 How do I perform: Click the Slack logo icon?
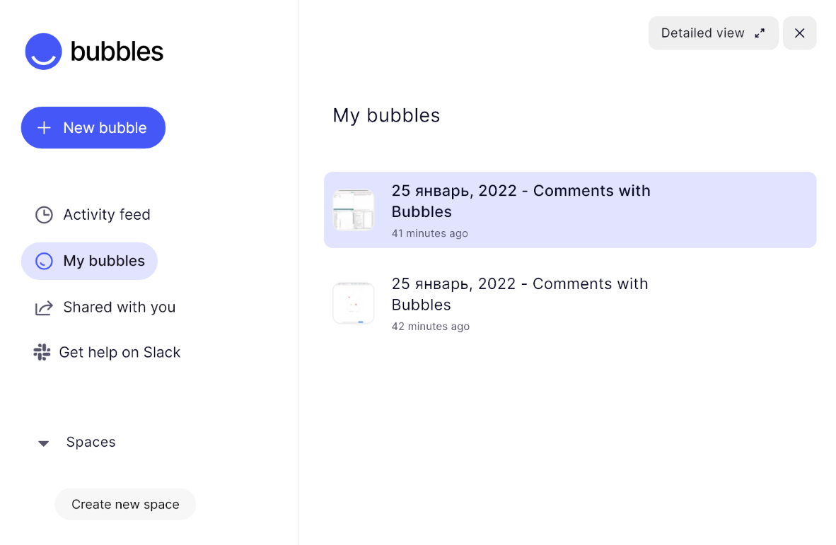pos(42,352)
